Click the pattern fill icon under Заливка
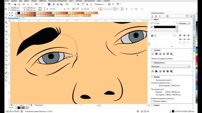Viewport: 202px width, 113px height. point(164,54)
